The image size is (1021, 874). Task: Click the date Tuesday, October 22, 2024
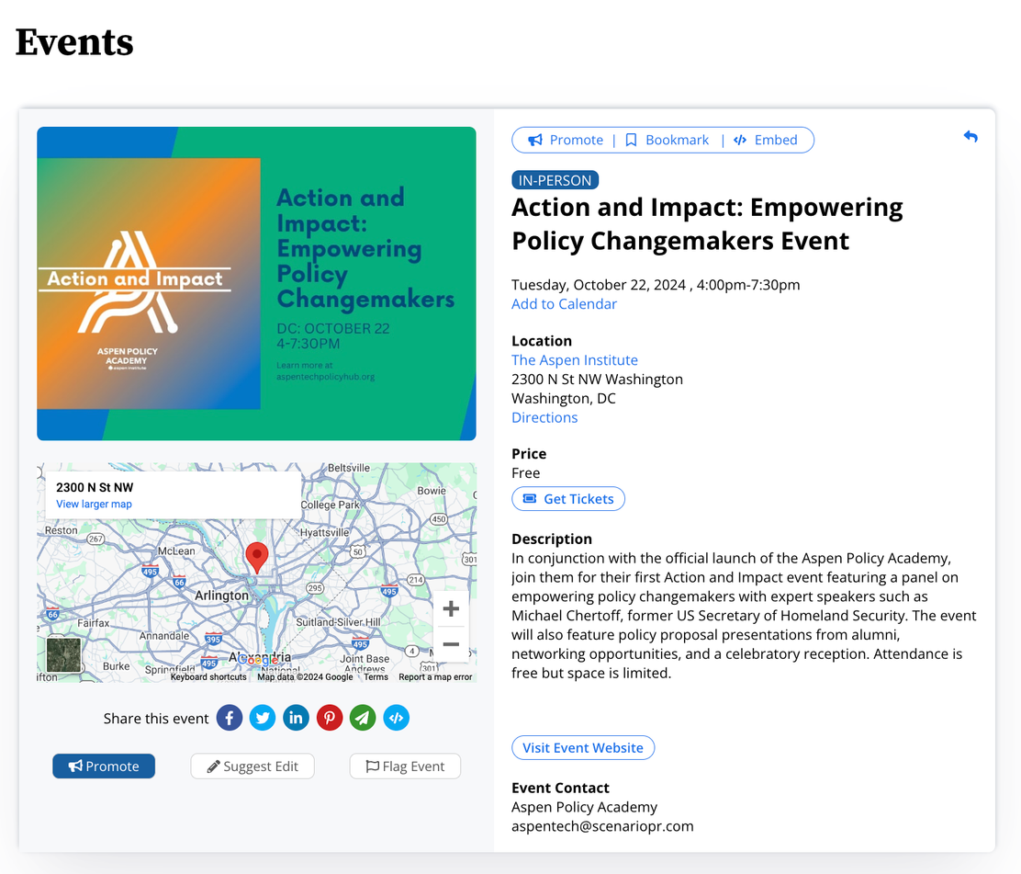coord(599,285)
